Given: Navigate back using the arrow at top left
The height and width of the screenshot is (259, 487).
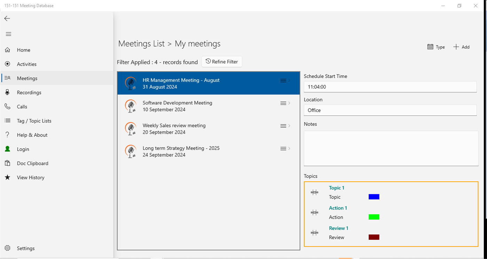Looking at the screenshot, I should [7, 18].
